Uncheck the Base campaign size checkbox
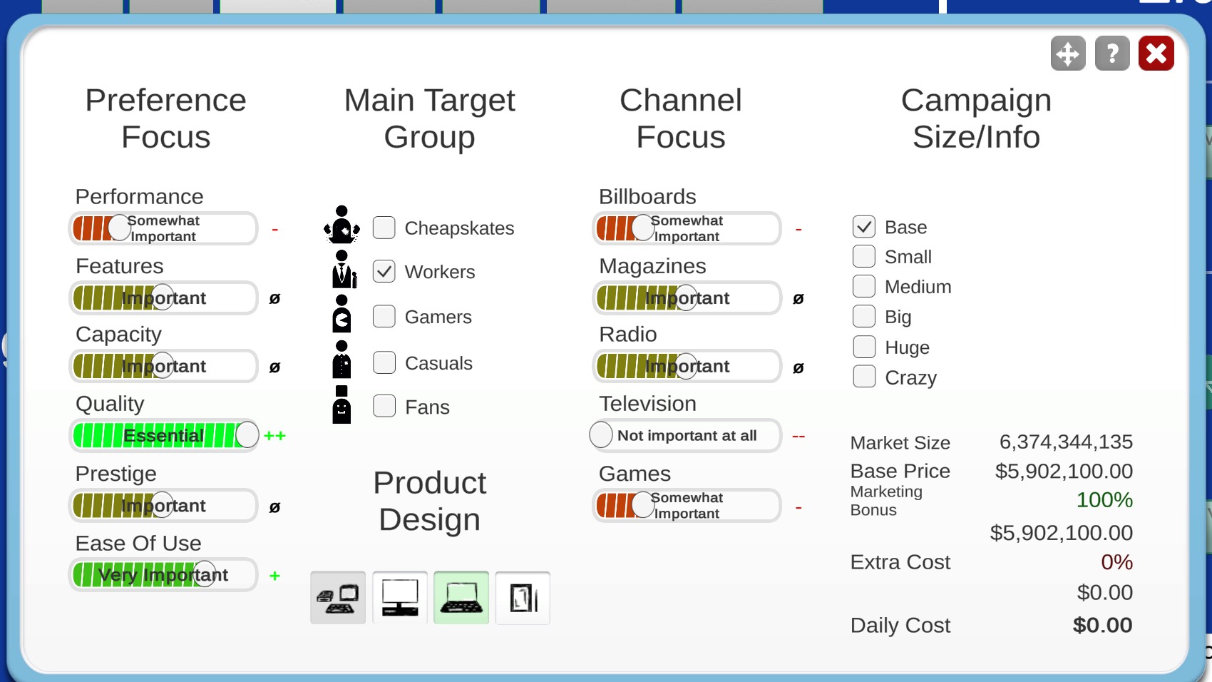The width and height of the screenshot is (1212, 682). [864, 227]
